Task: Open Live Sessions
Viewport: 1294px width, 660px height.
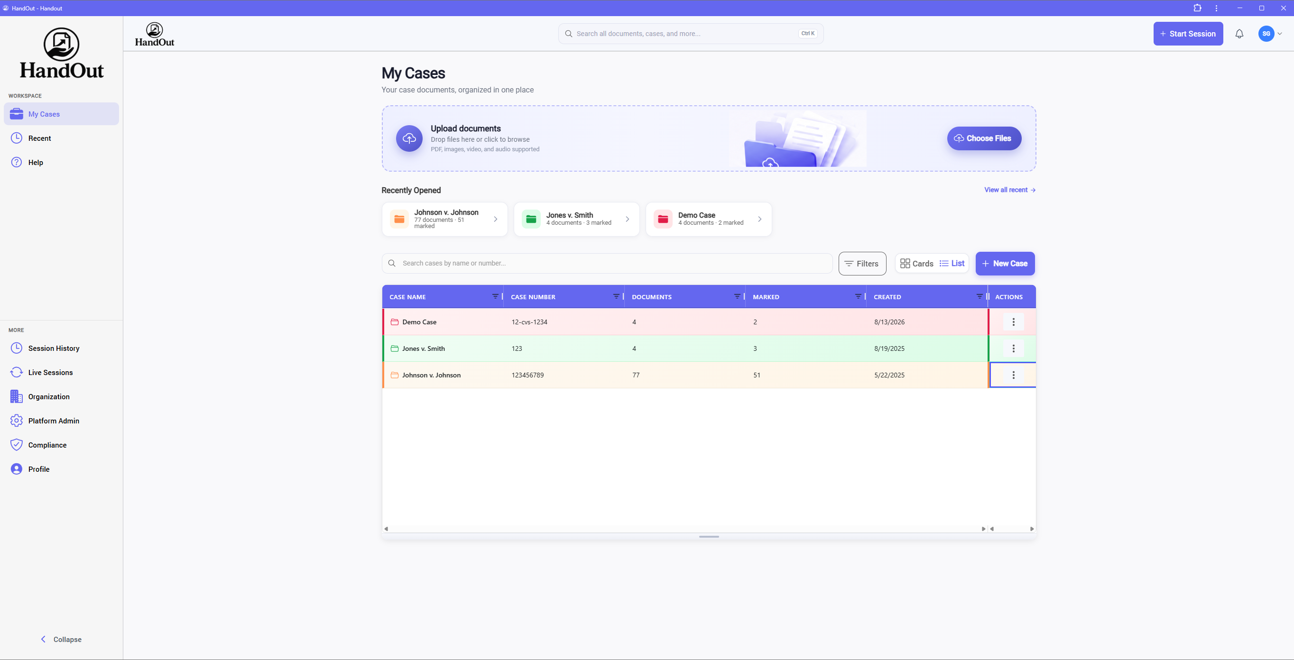Action: (x=61, y=372)
